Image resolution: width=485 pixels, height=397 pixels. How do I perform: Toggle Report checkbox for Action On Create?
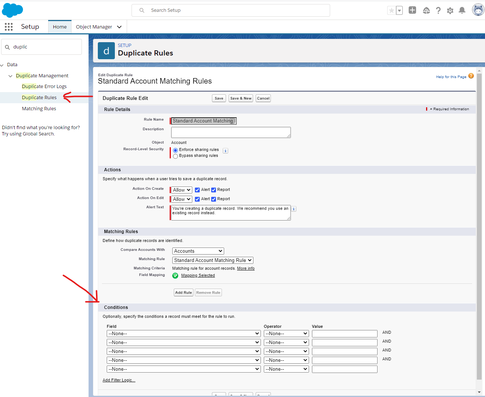click(213, 190)
